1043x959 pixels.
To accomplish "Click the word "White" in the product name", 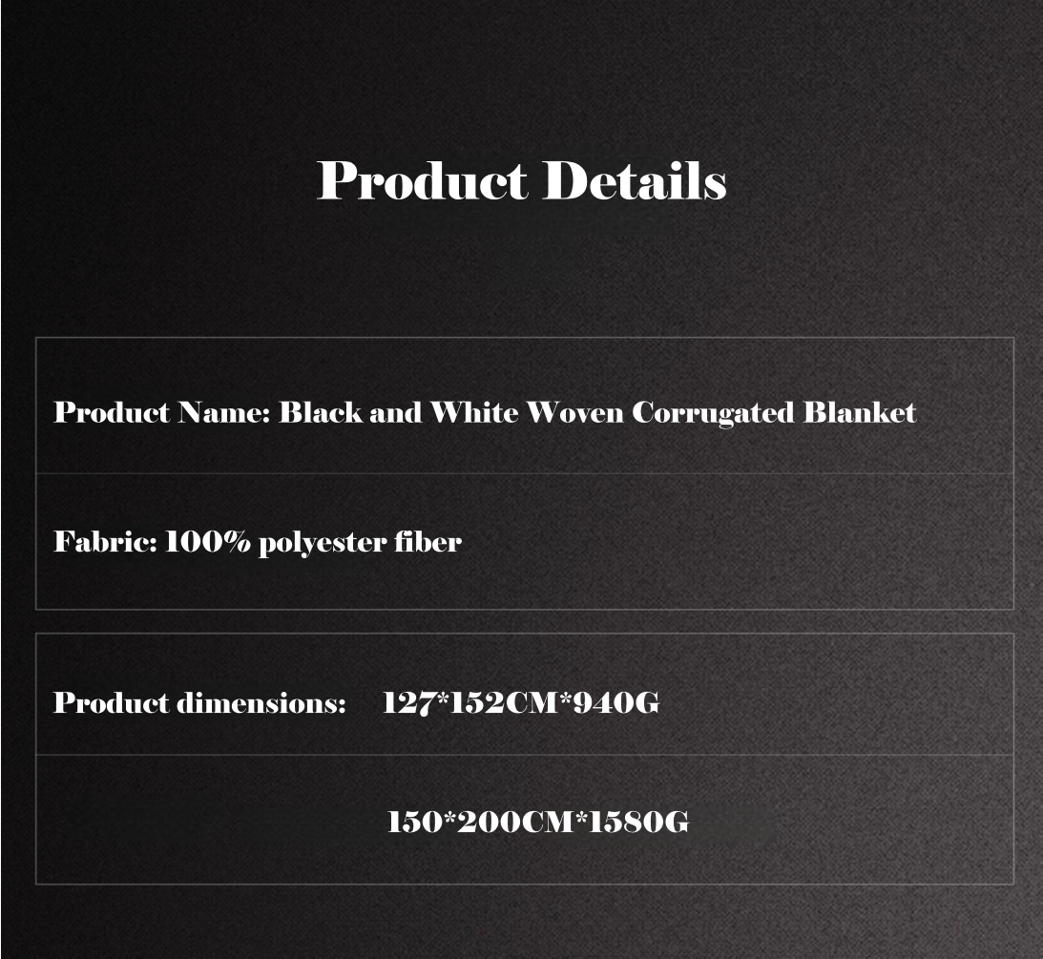I will 474,412.
